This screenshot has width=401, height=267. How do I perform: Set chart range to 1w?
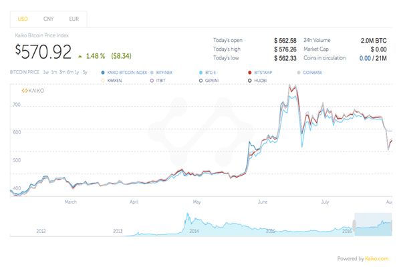tap(45, 71)
